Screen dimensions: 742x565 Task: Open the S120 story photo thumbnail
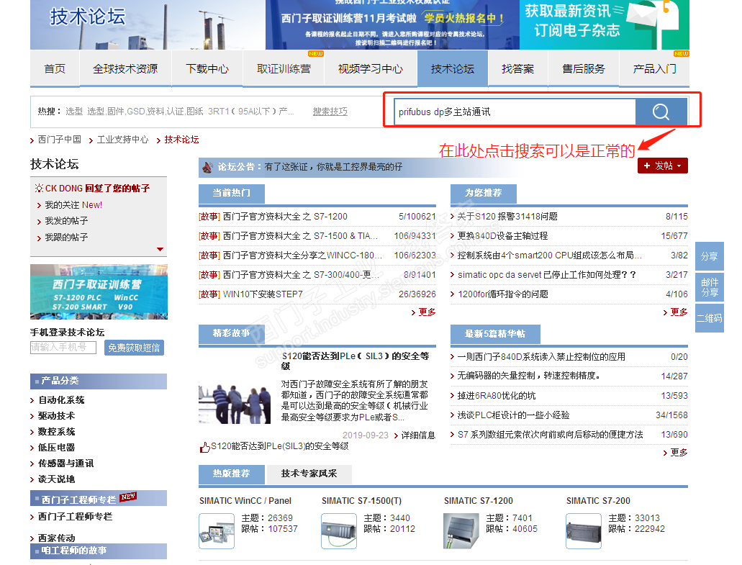pos(235,404)
